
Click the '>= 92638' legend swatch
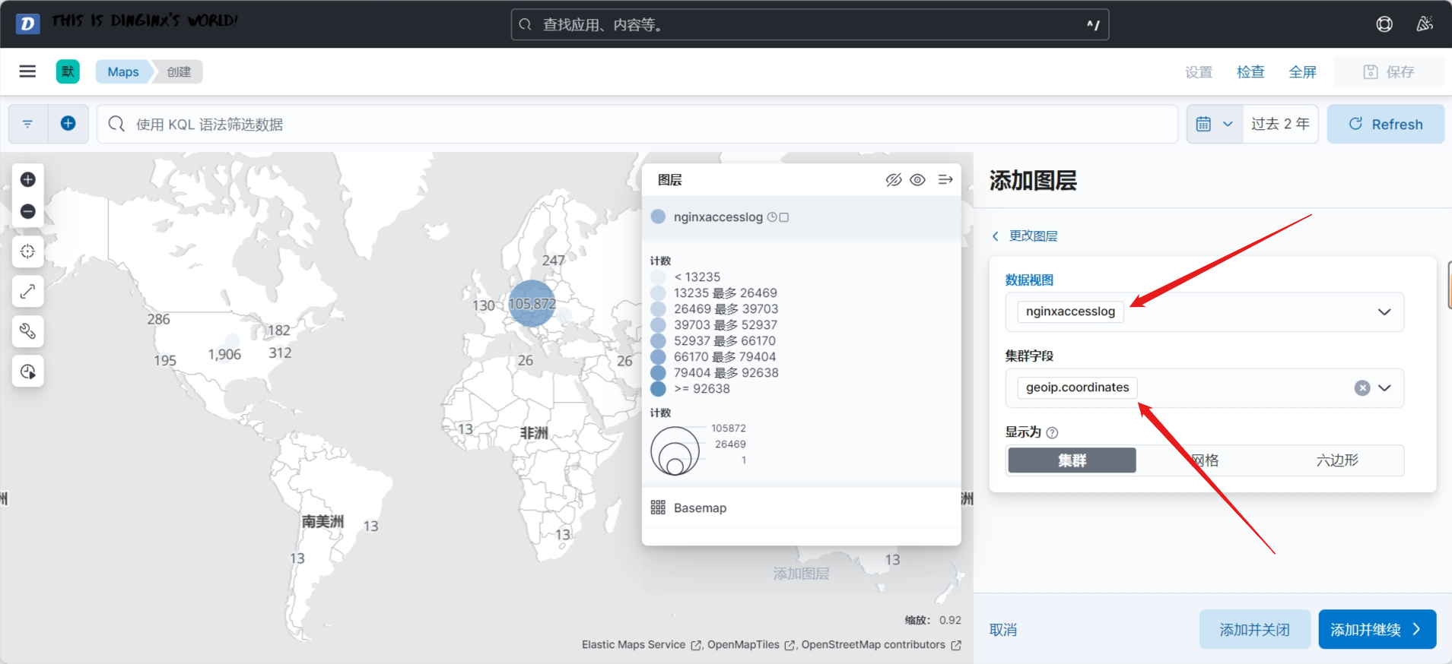658,389
